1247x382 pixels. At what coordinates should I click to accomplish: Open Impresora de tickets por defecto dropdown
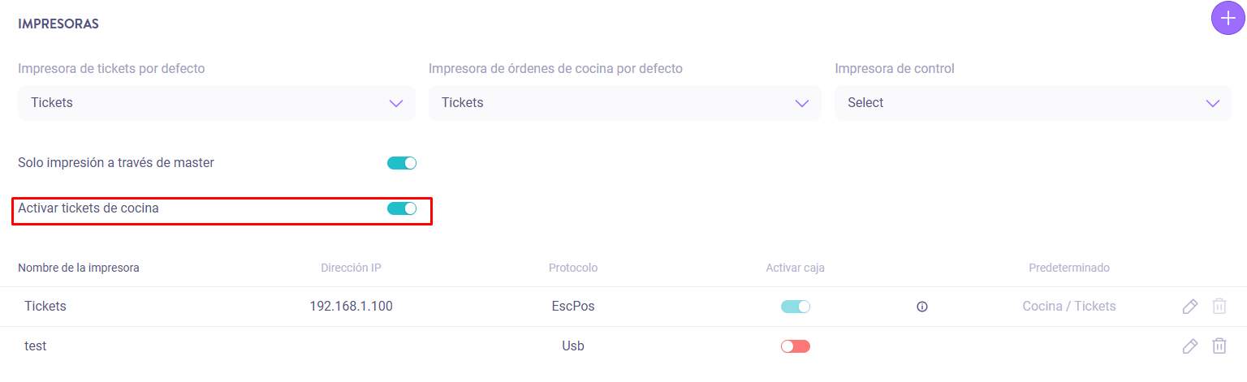click(x=217, y=103)
